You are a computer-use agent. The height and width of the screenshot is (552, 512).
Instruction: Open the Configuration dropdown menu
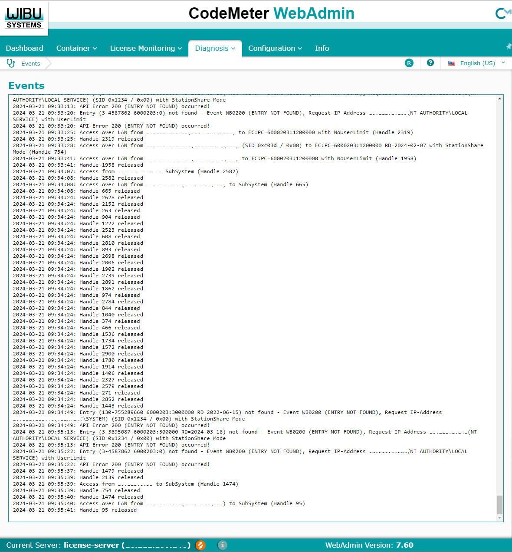pos(275,48)
